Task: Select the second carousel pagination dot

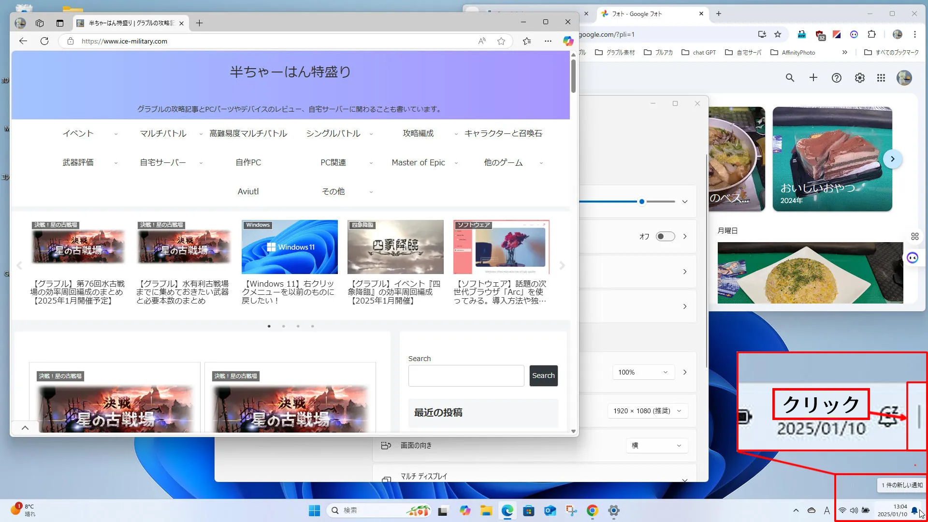Action: (284, 326)
